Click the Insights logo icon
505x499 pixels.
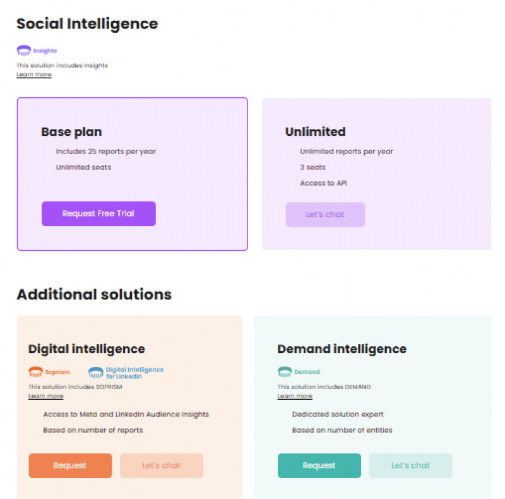point(23,51)
